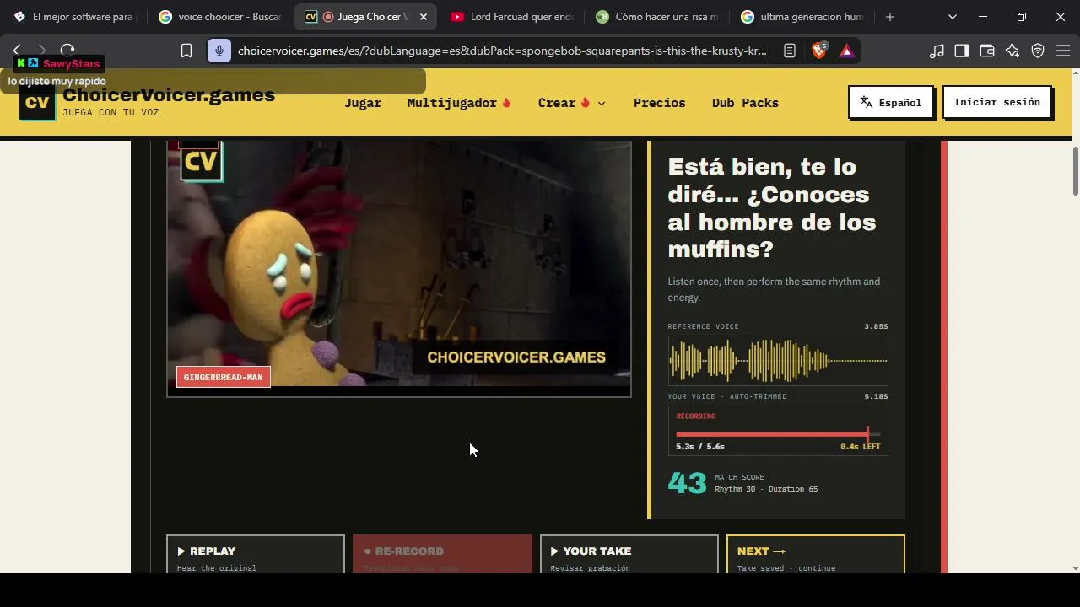1080x607 pixels.
Task: Click the 'lo dijiste muy rapido' caption
Action: [x=57, y=82]
